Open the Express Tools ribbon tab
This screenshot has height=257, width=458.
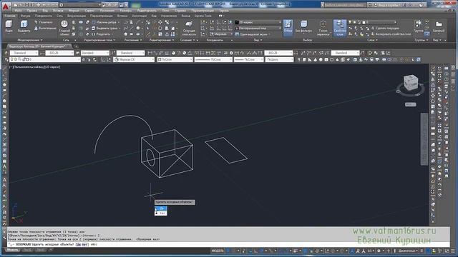point(203,16)
